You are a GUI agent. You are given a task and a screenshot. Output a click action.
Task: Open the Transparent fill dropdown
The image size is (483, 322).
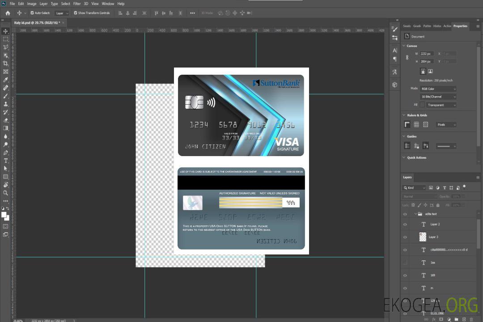441,105
